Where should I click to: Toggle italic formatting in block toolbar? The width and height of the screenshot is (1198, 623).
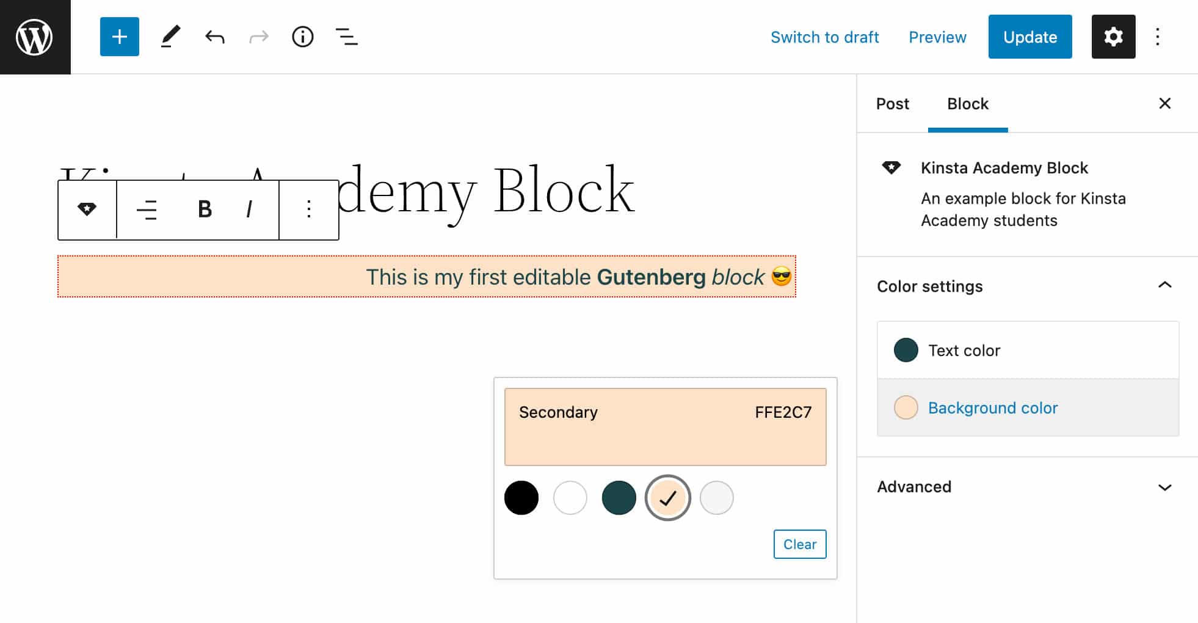point(249,209)
